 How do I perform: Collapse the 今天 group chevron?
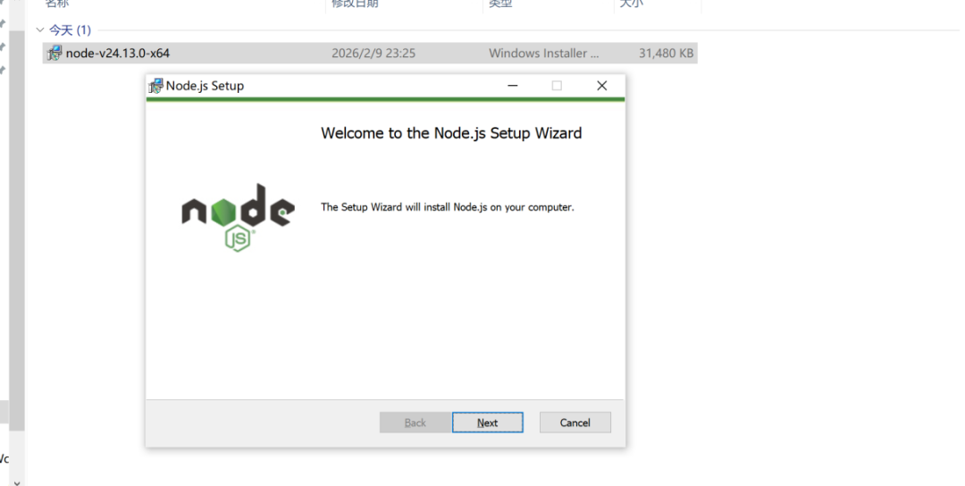click(x=40, y=29)
